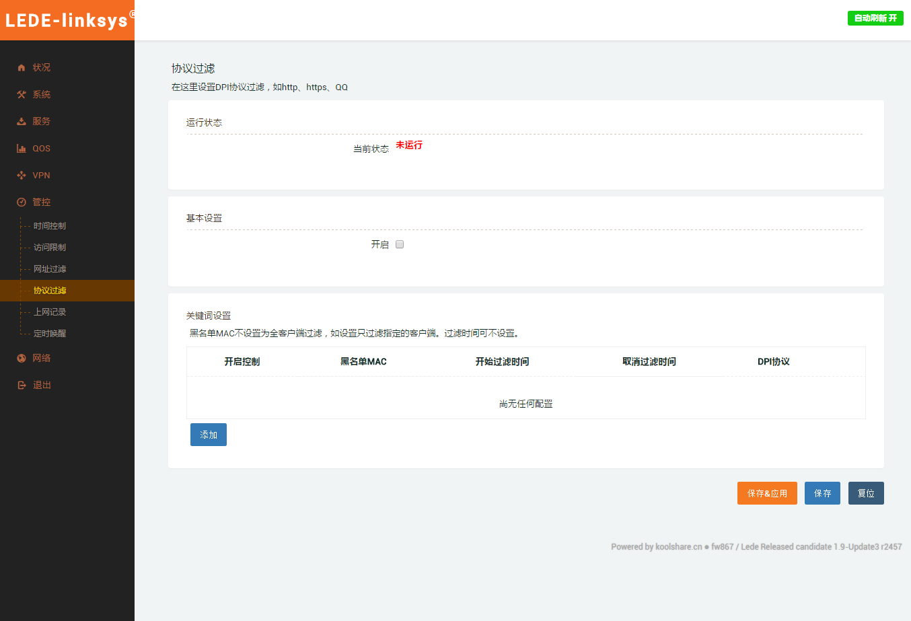Expand the 服务 sidebar menu
Viewport: 911px width, 621px height.
[x=42, y=121]
